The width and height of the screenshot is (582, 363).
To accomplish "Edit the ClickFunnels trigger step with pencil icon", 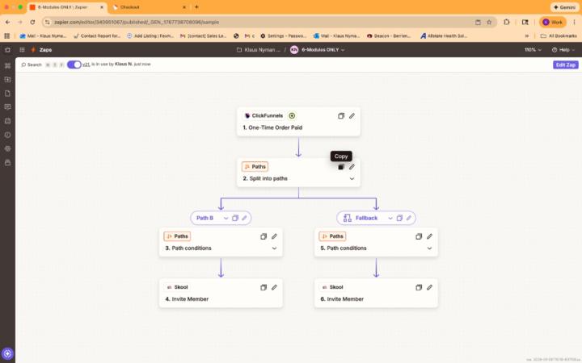I will point(352,116).
